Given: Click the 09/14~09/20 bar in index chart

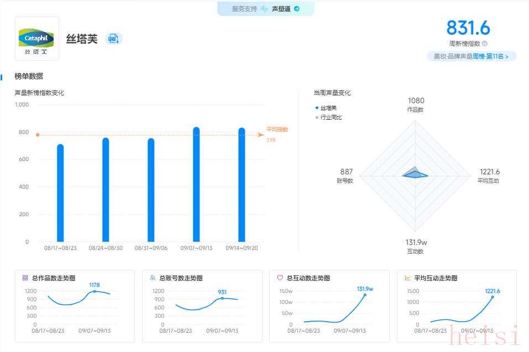Looking at the screenshot, I should pos(242,185).
